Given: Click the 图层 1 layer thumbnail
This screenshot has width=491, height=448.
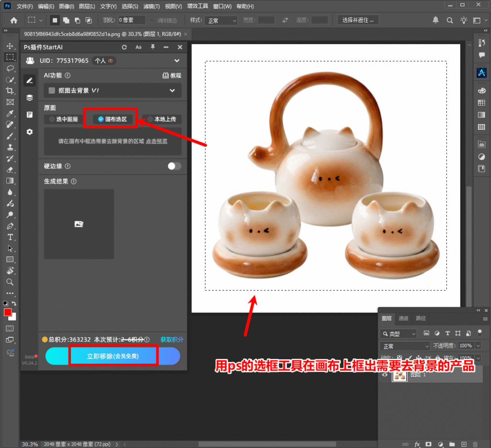Looking at the screenshot, I should click(399, 375).
